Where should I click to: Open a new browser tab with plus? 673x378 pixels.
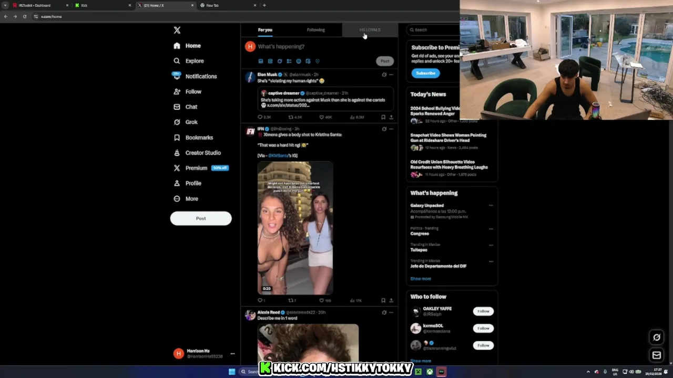[x=264, y=5]
